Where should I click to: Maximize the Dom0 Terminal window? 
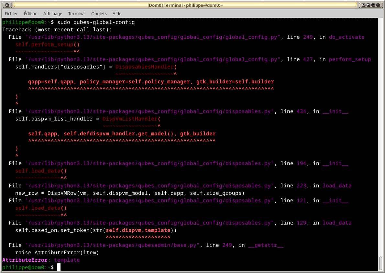coord(373,5)
